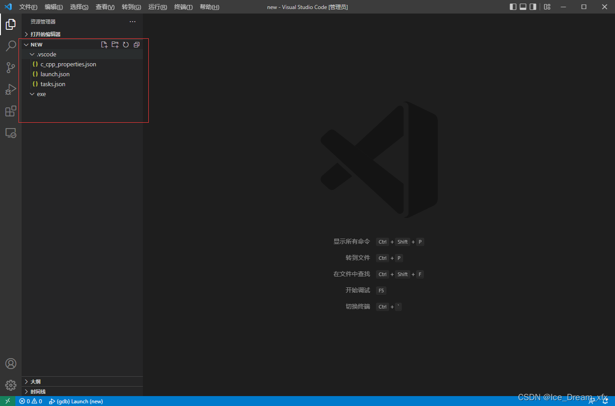
Task: Click the VS Code logo in title bar
Action: [8, 7]
